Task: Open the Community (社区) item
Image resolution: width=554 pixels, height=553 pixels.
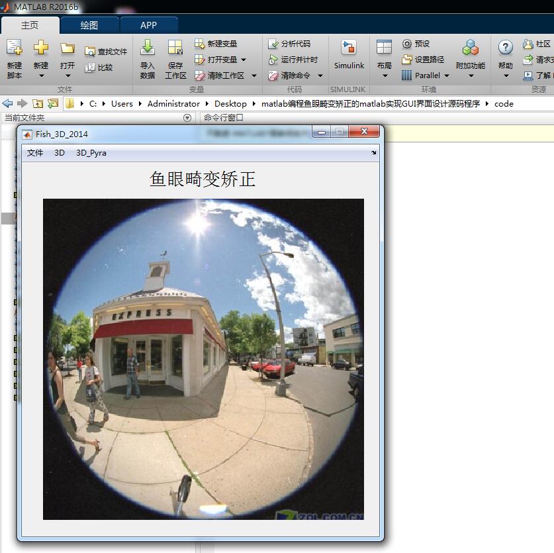Action: coord(537,44)
